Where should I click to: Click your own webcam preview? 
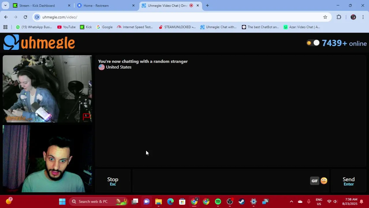[47, 159]
